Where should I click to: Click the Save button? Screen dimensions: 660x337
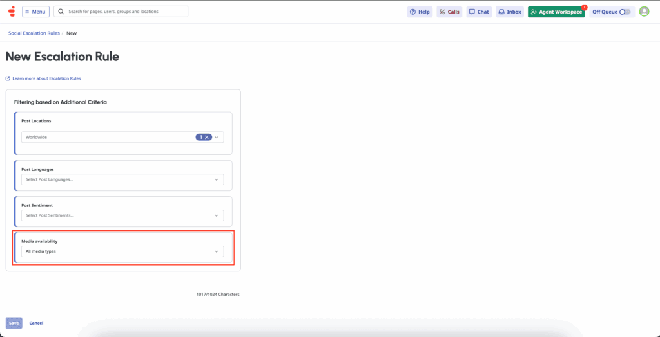pos(14,323)
